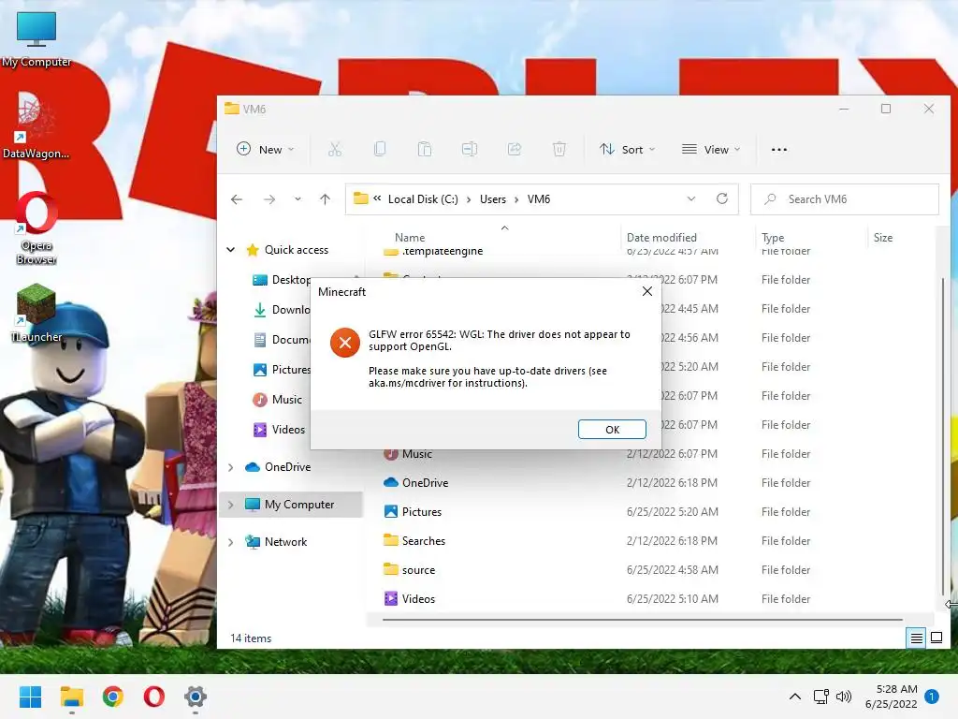Open the See more three-dots menu

coord(779,149)
